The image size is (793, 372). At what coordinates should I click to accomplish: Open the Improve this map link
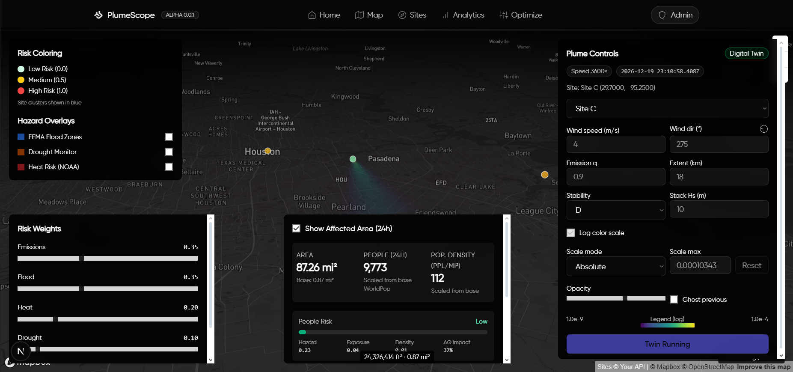763,367
